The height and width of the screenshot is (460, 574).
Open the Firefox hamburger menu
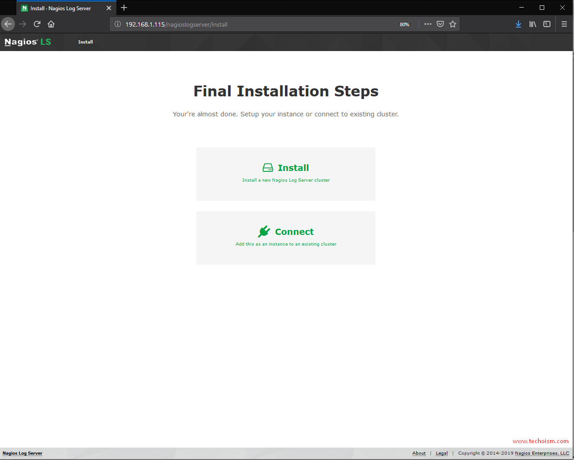(x=564, y=24)
